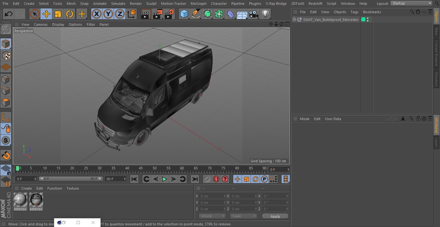Screen dimensions: 440x227
Task: Switch to Model mode in left toolbar
Action: point(6,44)
